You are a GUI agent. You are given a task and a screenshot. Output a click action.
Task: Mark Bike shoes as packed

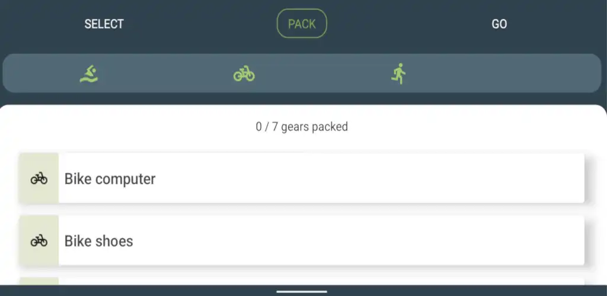[x=320, y=241]
